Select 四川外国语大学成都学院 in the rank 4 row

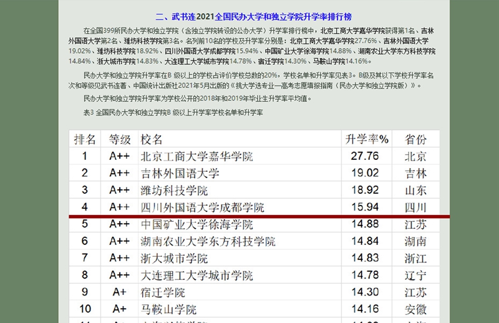coord(203,207)
